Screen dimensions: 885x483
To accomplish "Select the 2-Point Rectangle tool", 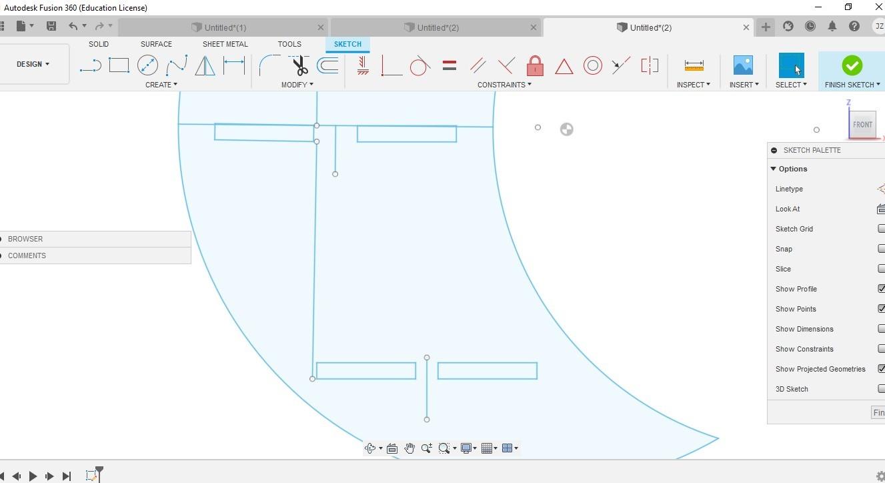I will (x=119, y=65).
